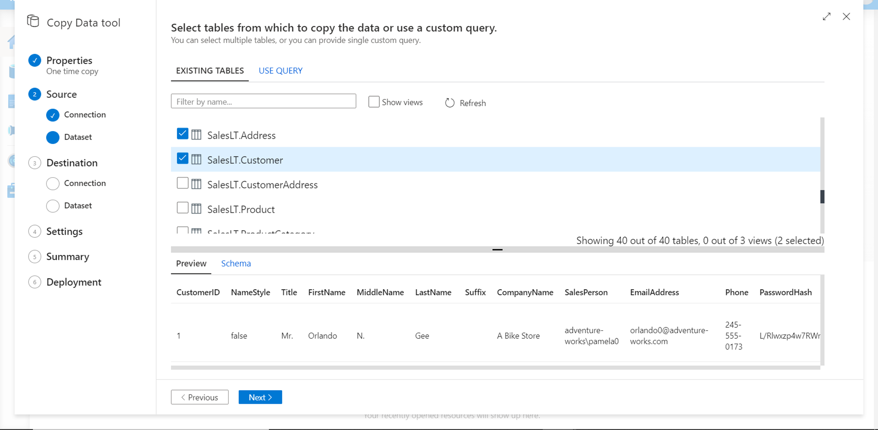This screenshot has width=878, height=430.
Task: Check the SalesLT.Product checkbox
Action: 183,208
